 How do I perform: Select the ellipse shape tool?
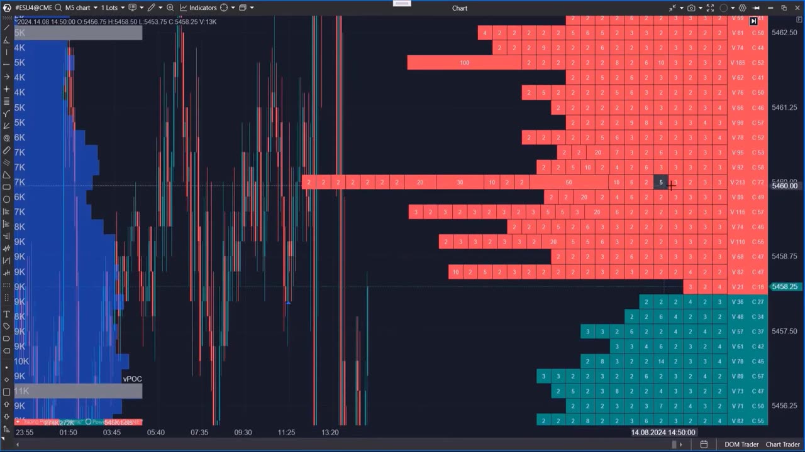pyautogui.click(x=7, y=199)
